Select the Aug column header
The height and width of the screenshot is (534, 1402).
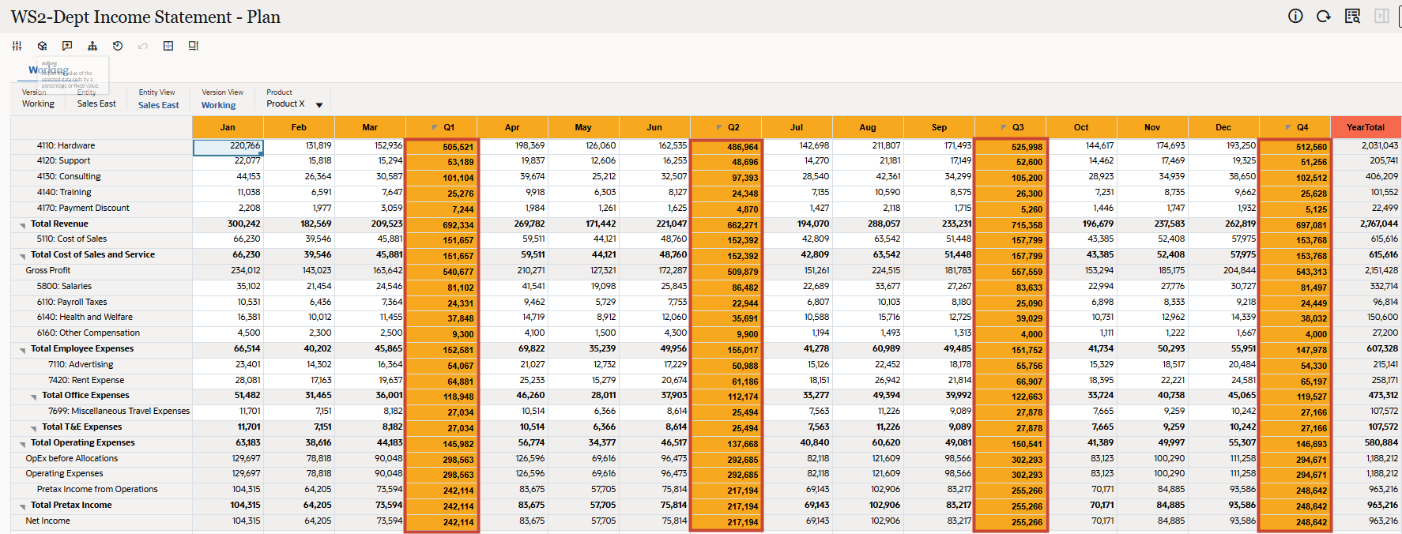point(868,127)
